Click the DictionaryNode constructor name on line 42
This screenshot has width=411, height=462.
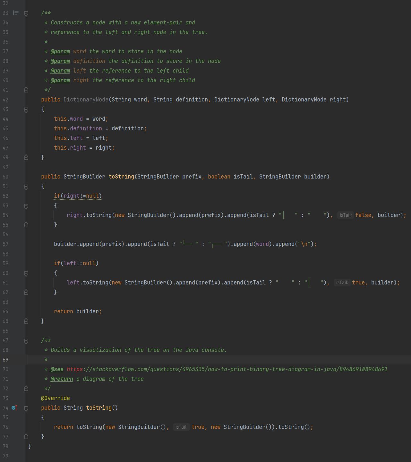coord(86,100)
